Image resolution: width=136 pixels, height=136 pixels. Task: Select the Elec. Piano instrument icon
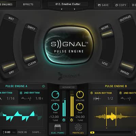coord(57,128)
